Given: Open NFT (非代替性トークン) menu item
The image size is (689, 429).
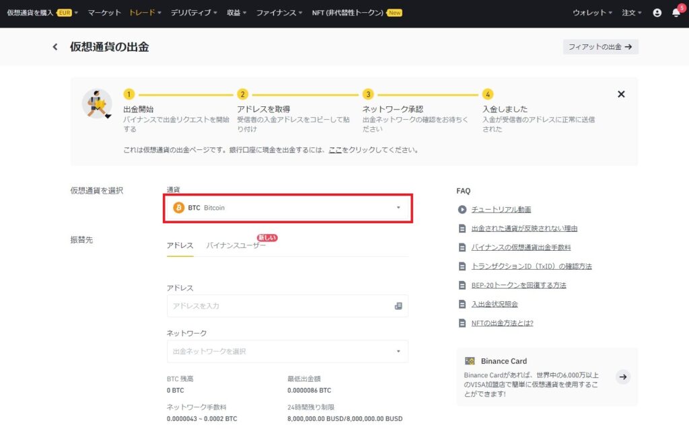Looking at the screenshot, I should pyautogui.click(x=348, y=13).
